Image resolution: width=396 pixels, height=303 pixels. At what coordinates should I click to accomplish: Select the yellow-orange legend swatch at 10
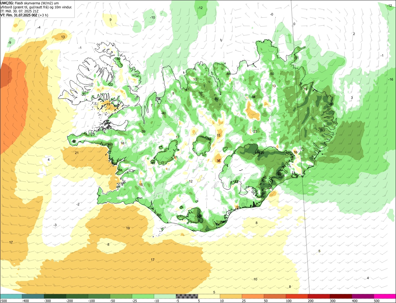(x=231, y=296)
